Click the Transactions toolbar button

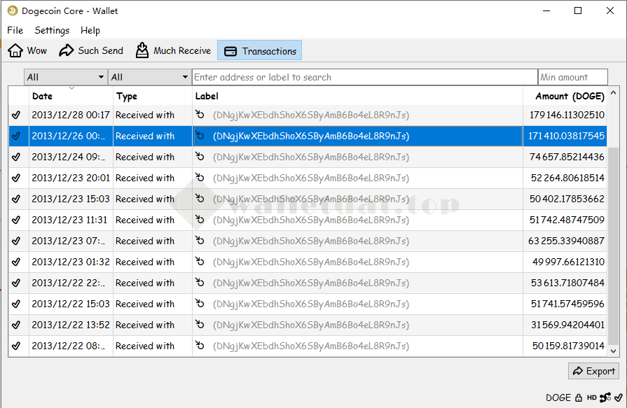[260, 51]
